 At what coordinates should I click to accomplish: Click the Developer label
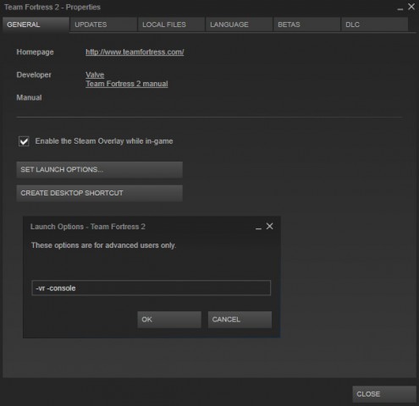coord(34,74)
